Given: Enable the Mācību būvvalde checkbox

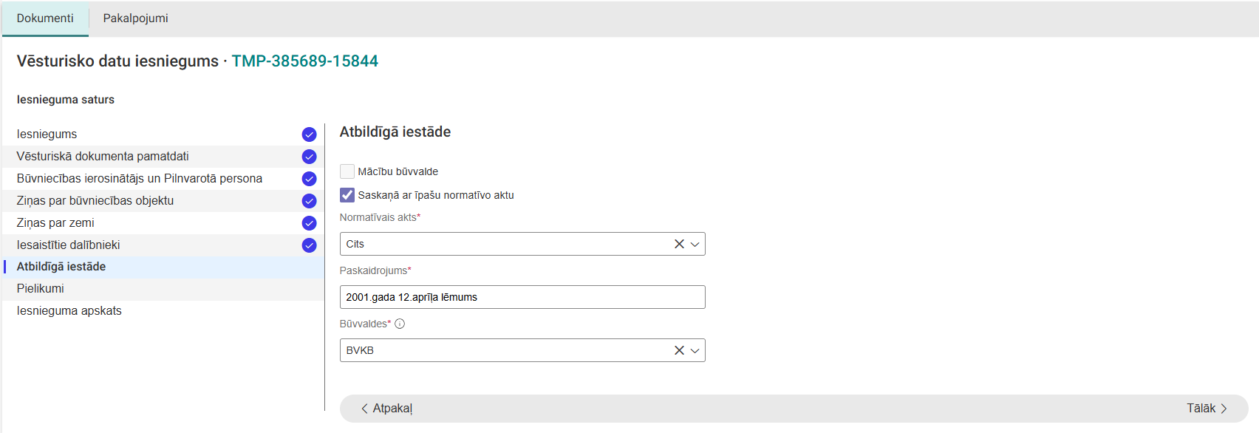Looking at the screenshot, I should pos(347,171).
